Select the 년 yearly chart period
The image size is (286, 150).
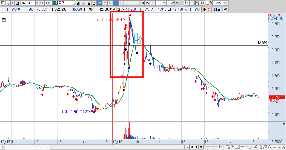pos(94,3)
